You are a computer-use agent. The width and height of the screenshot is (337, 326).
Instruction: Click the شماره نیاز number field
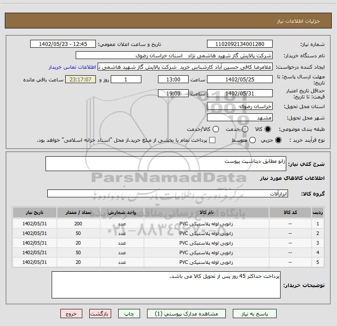point(239,44)
